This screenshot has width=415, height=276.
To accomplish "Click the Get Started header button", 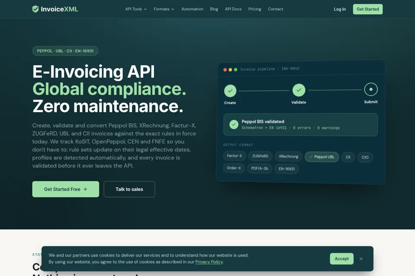I will point(367,9).
